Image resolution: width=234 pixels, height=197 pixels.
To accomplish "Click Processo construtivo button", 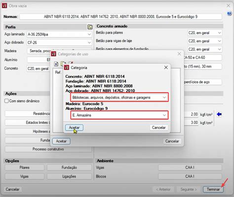I will tap(48, 149).
